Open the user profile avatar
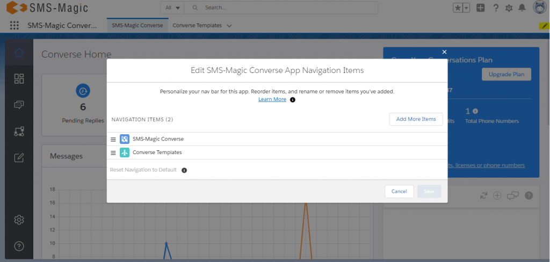The image size is (550, 262). pyautogui.click(x=539, y=8)
